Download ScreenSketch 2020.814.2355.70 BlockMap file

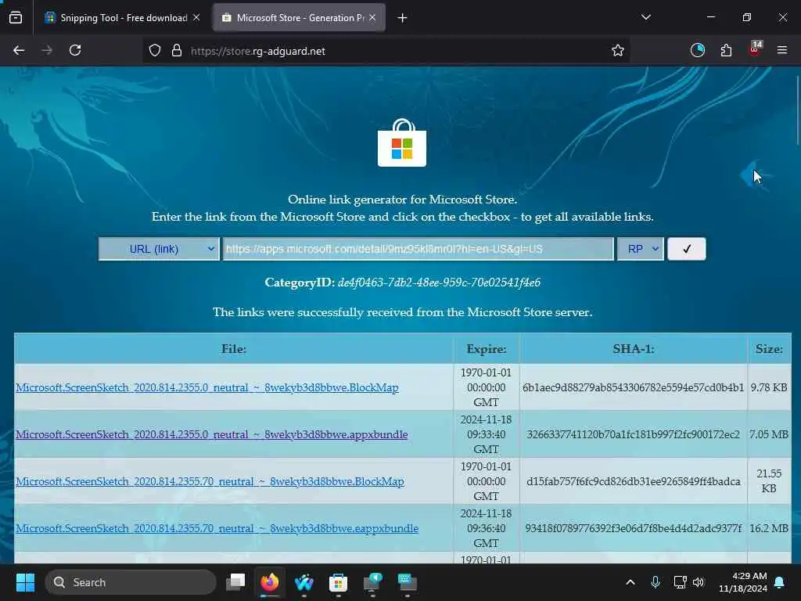tap(210, 481)
